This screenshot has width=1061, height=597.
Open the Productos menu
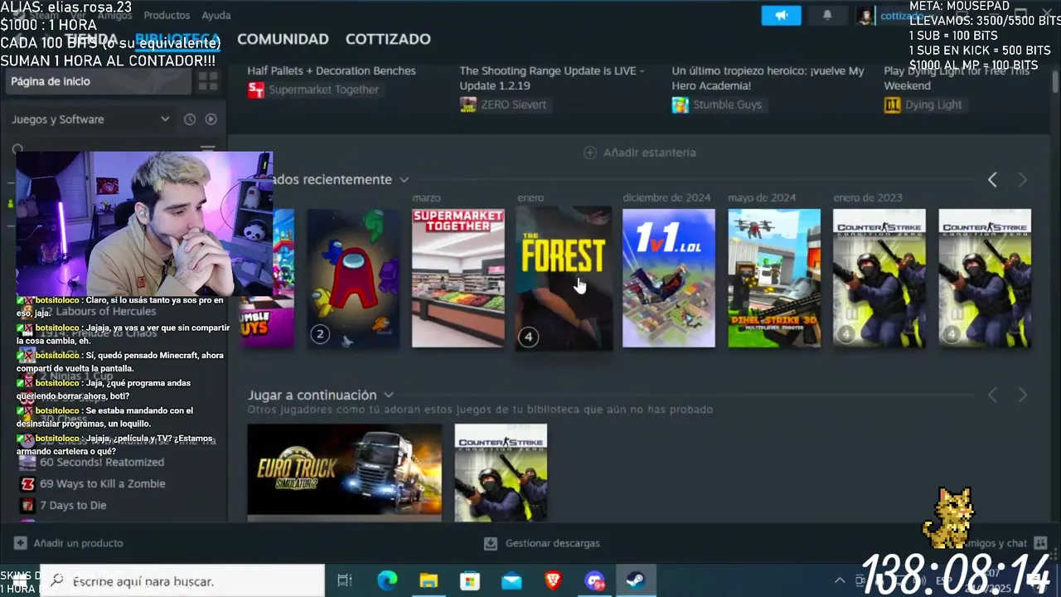tap(167, 15)
